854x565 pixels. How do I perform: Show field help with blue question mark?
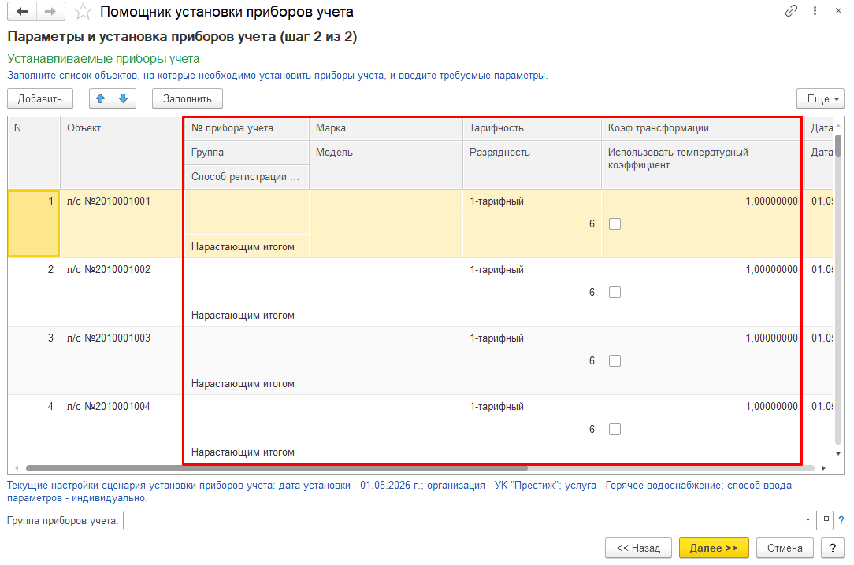(x=841, y=520)
